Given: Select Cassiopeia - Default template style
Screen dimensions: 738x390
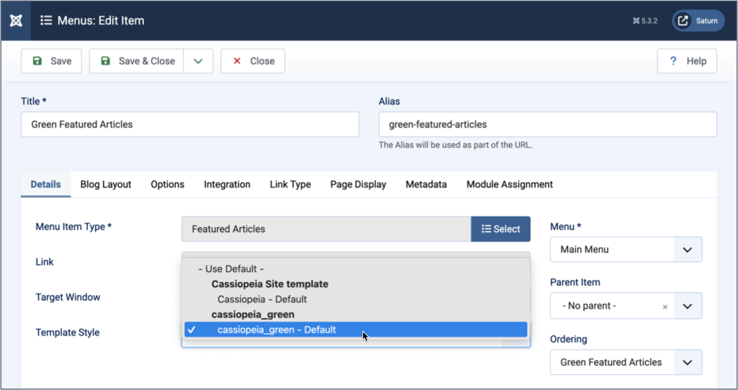Looking at the screenshot, I should (x=262, y=299).
